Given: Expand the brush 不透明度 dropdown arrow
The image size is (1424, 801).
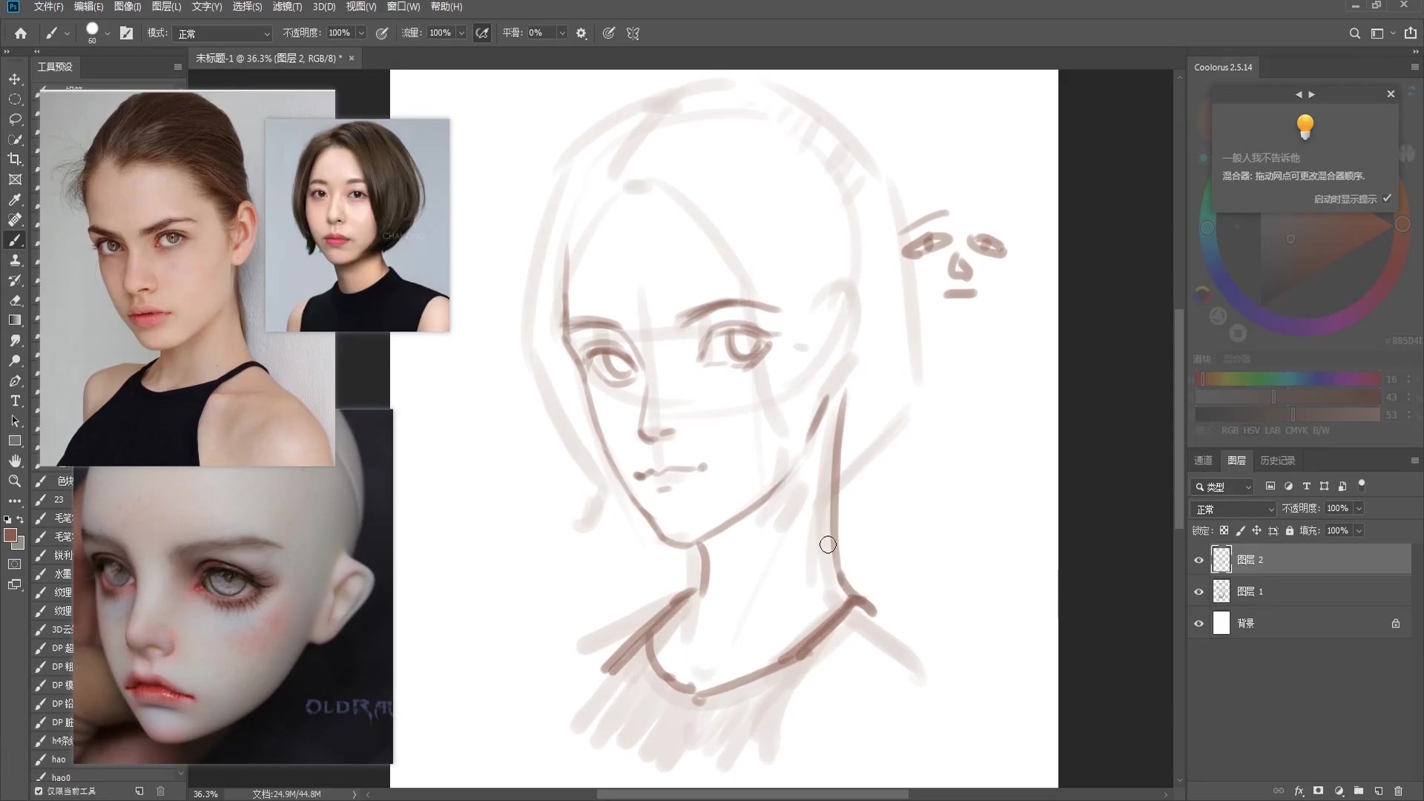Looking at the screenshot, I should (x=361, y=33).
